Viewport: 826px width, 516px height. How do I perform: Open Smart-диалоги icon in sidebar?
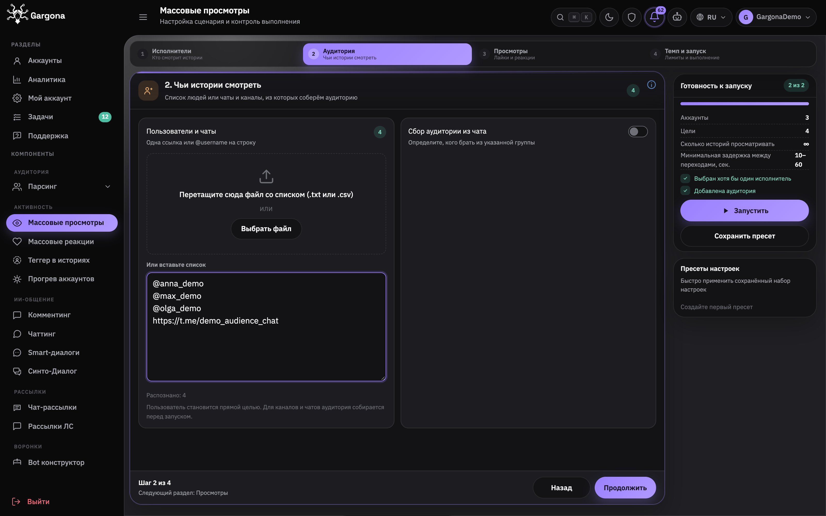17,352
